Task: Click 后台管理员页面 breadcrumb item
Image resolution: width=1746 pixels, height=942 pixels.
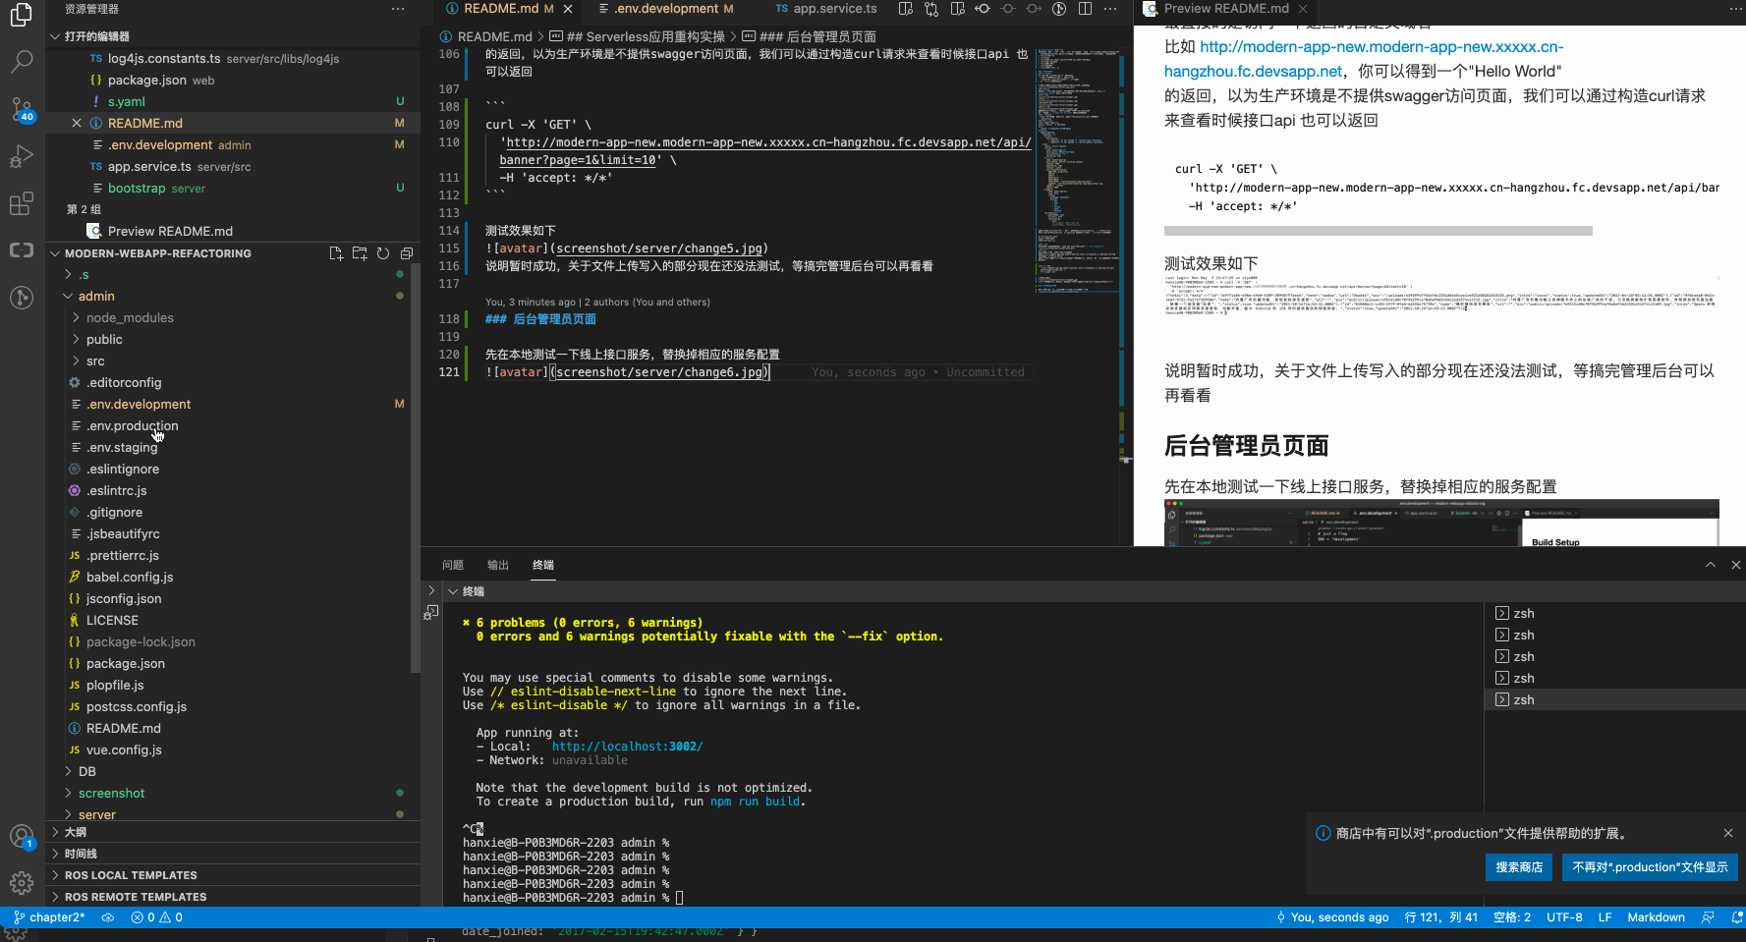Action: 818,36
